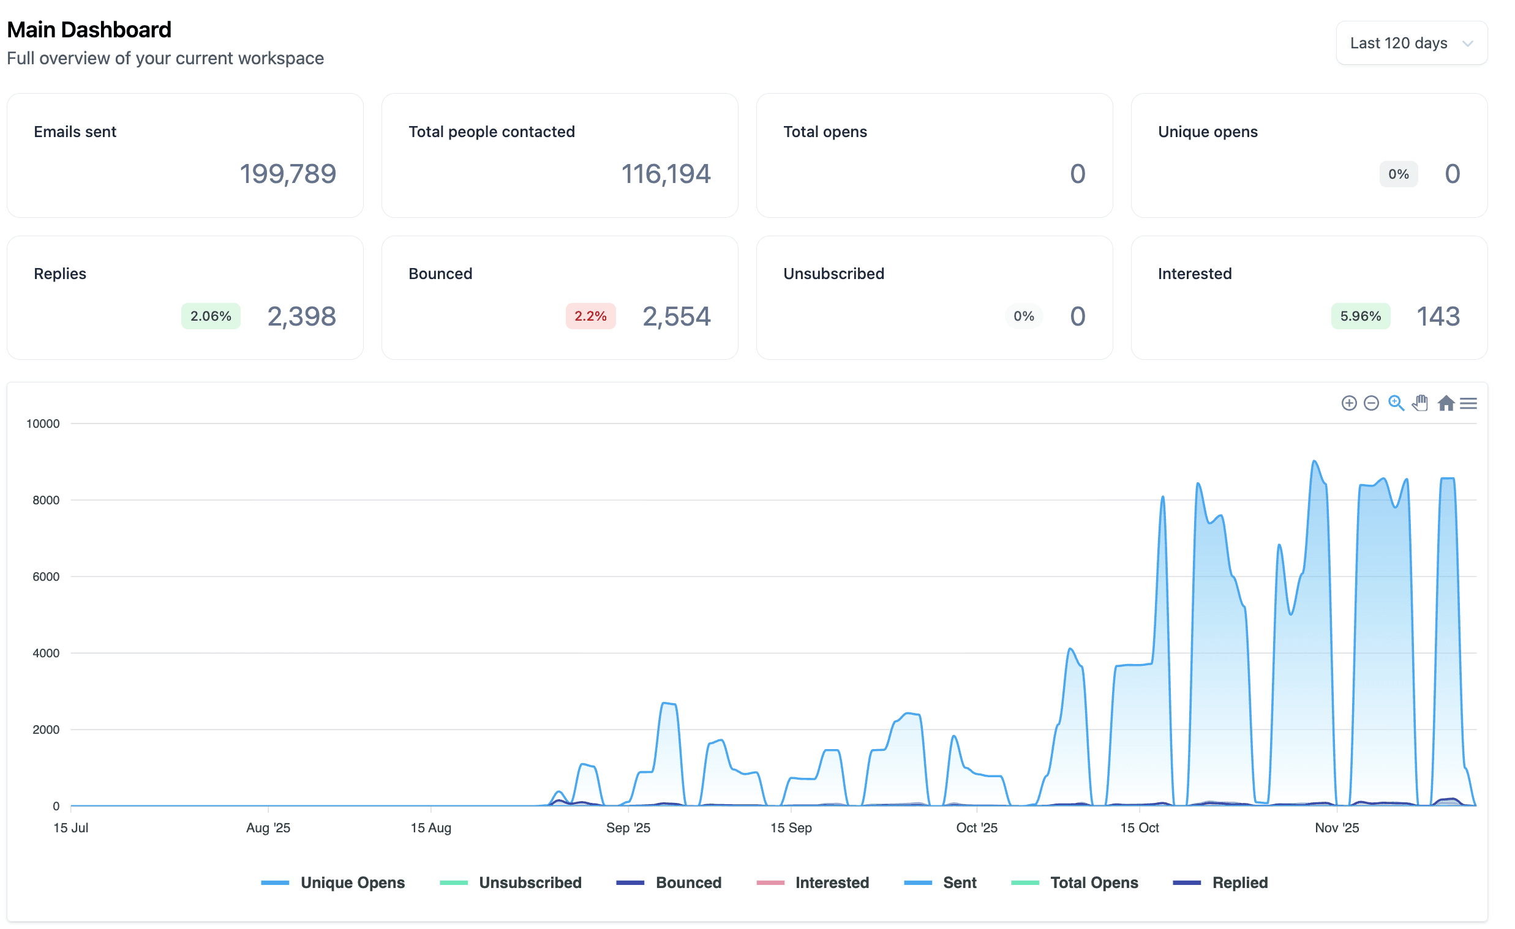Activate the panning hand tool
The width and height of the screenshot is (1515, 929).
click(1419, 403)
